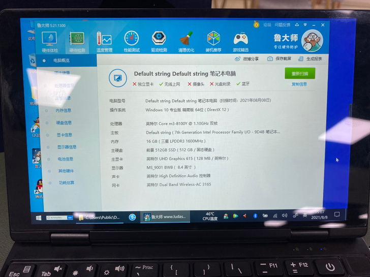Click 摄像头 status indicator
370x277 pixels.
click(196, 84)
